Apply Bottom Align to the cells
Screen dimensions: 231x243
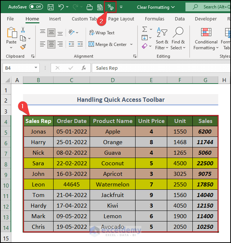[x=60, y=33]
